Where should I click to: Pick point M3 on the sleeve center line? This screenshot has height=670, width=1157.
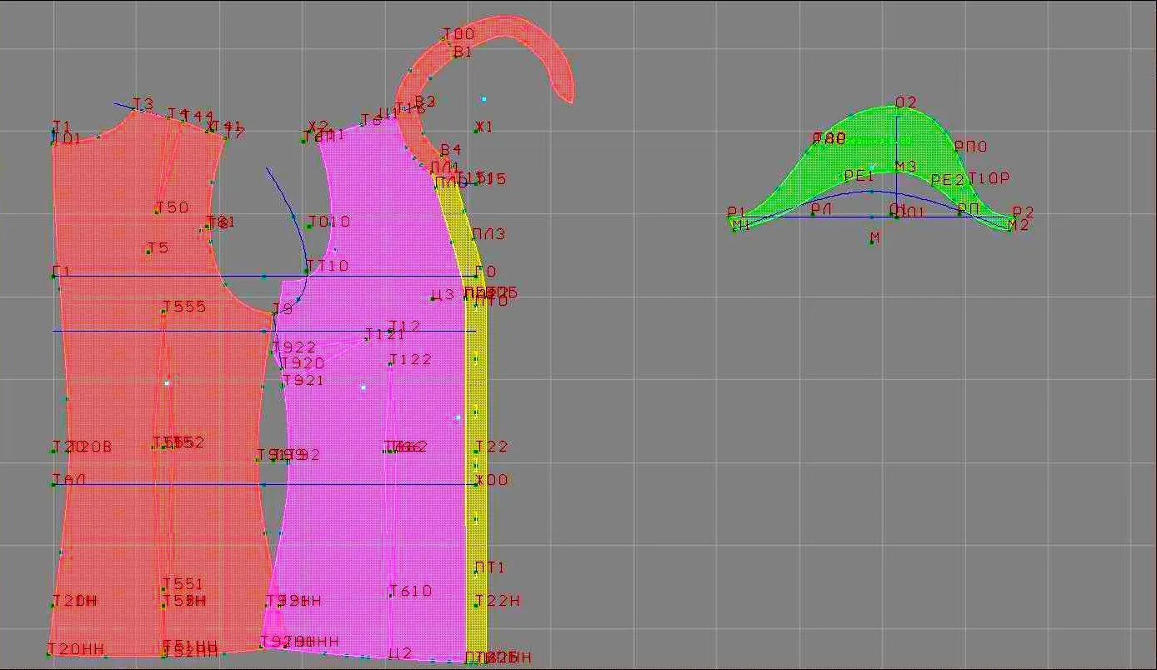tap(906, 167)
